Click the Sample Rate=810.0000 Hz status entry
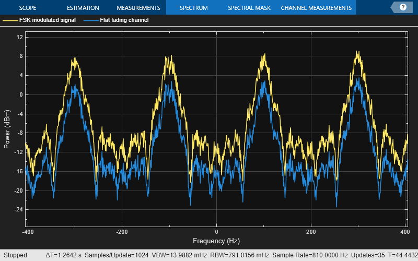 310,255
